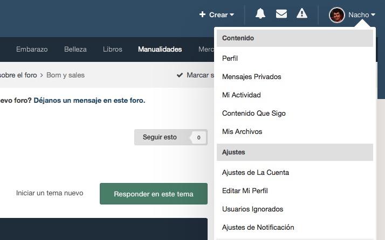Screen dimensions: 385x240
Task: Click Responder en este tema button
Action: click(154, 194)
